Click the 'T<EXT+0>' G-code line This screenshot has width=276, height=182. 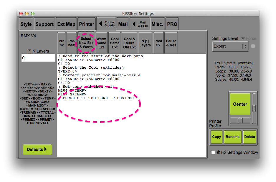tap(67, 71)
